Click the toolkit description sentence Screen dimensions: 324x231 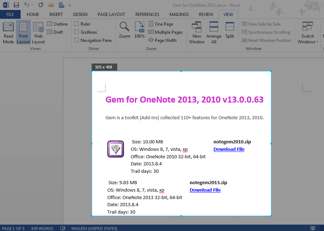click(184, 118)
